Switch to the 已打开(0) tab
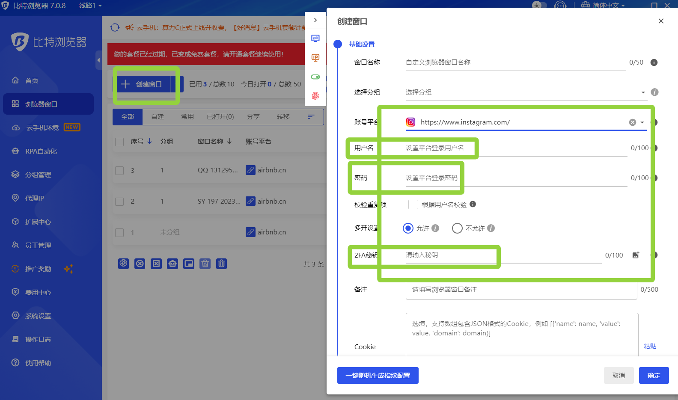The image size is (678, 400). [x=220, y=117]
